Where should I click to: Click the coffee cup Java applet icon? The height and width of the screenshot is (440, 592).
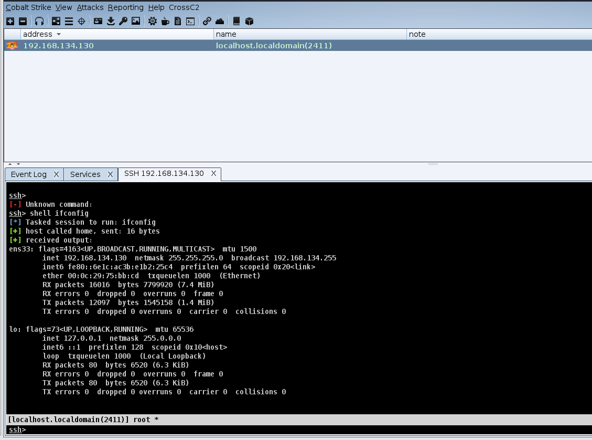tap(165, 21)
